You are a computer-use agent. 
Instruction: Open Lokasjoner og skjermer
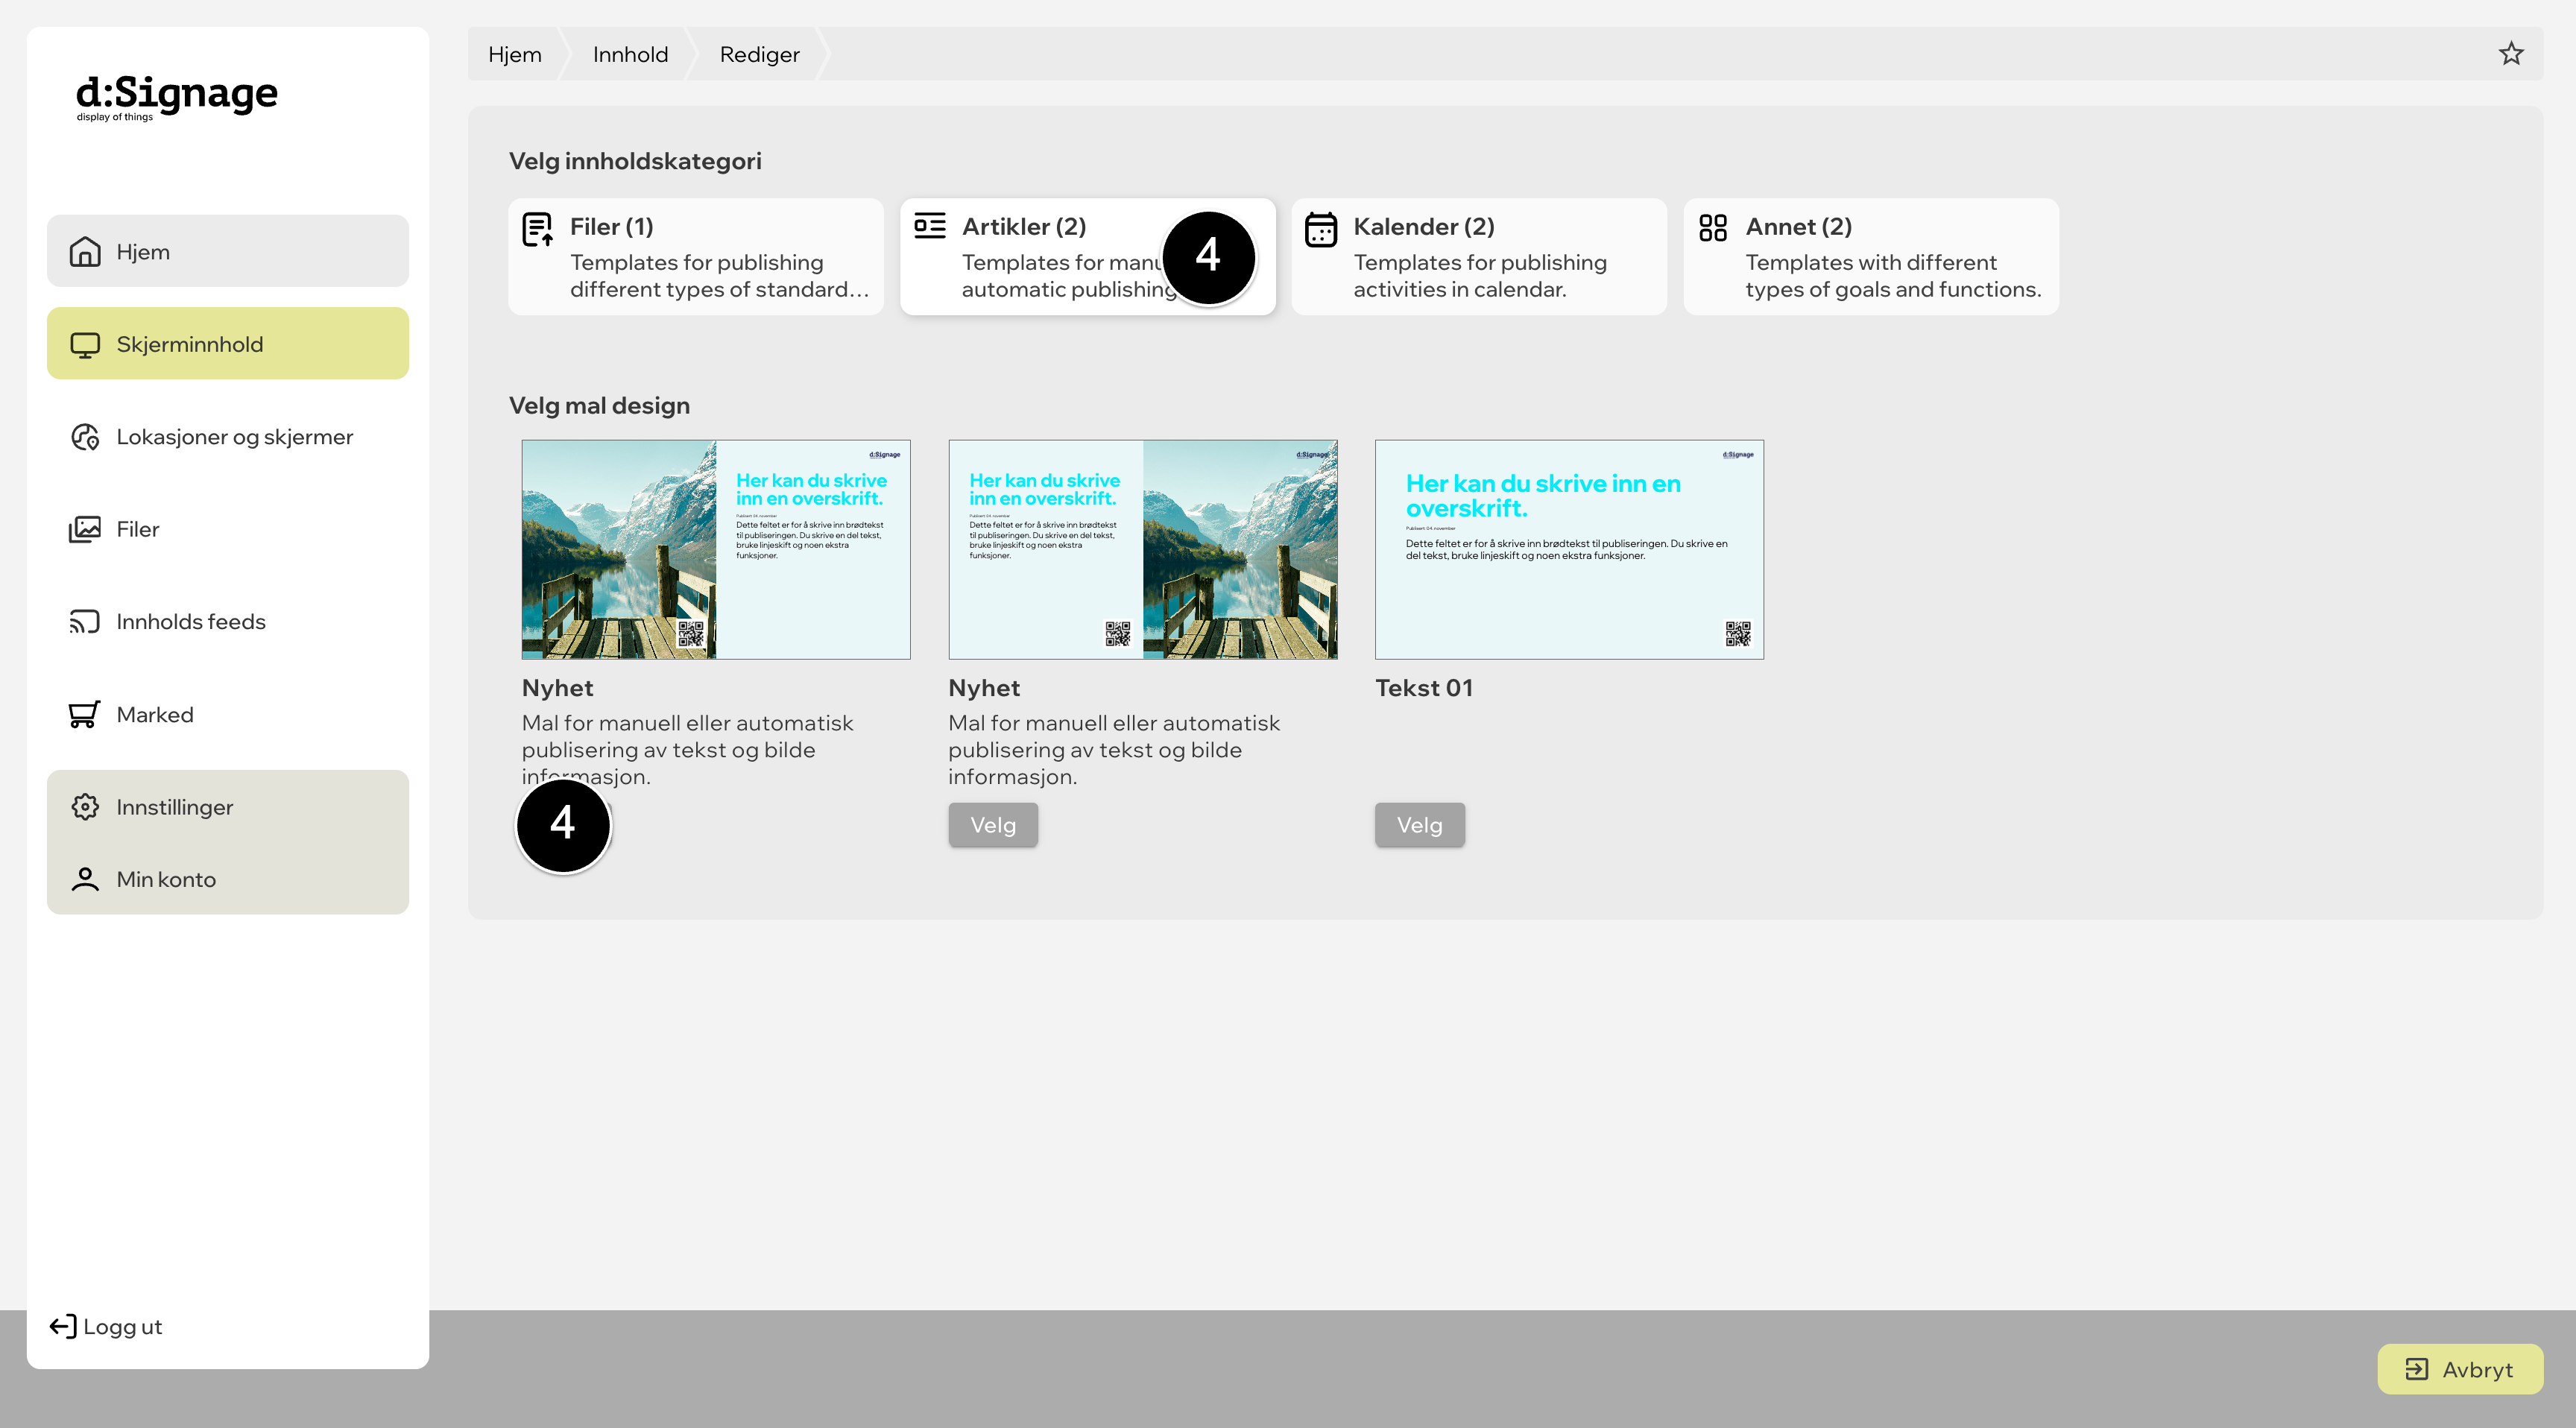point(227,437)
